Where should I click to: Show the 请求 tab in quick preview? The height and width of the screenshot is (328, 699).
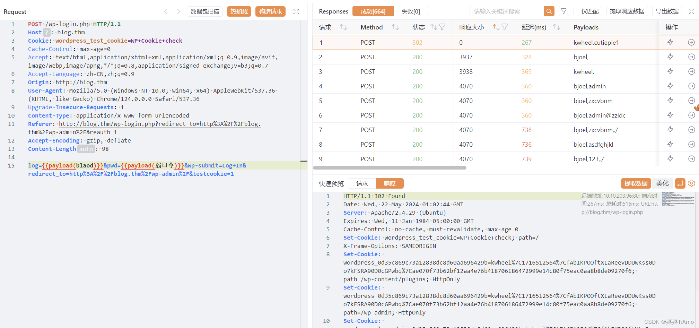(362, 183)
